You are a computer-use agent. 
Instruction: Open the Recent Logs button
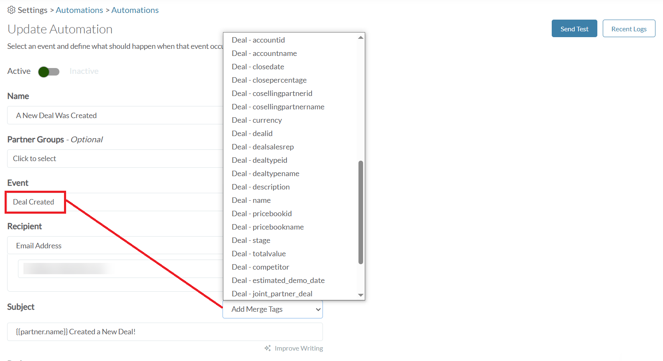(629, 29)
